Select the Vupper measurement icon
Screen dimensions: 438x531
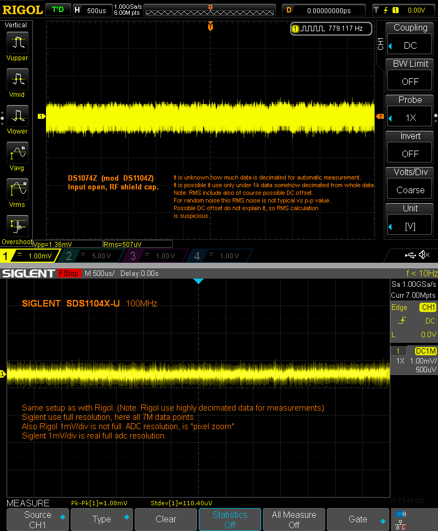18,43
